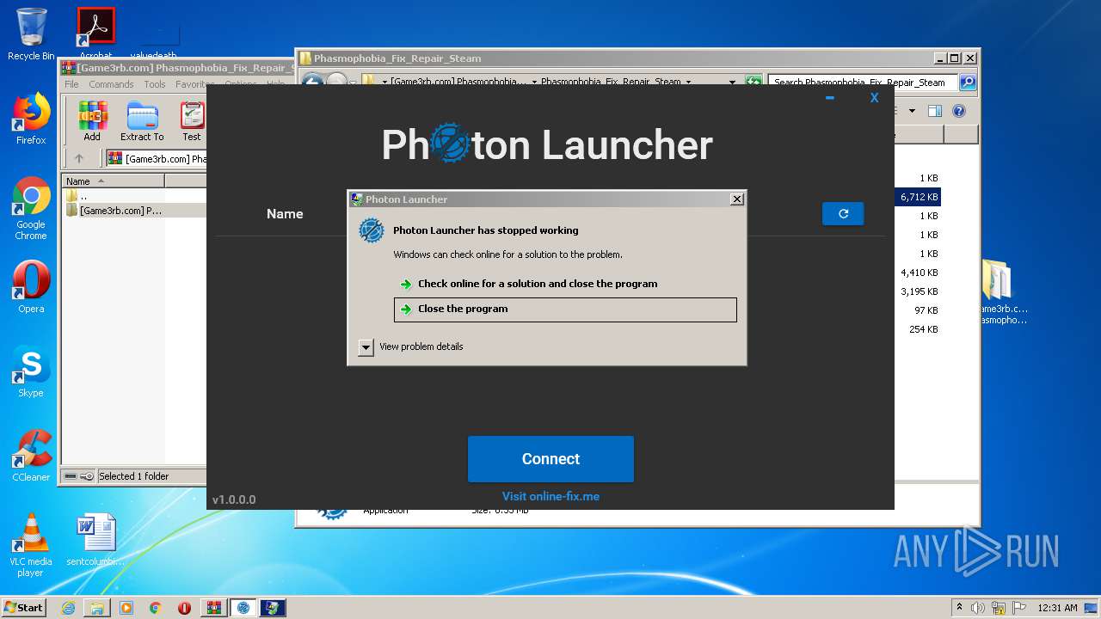Close the Photon Launcher error dialog
The image size is (1101, 619).
click(x=737, y=199)
